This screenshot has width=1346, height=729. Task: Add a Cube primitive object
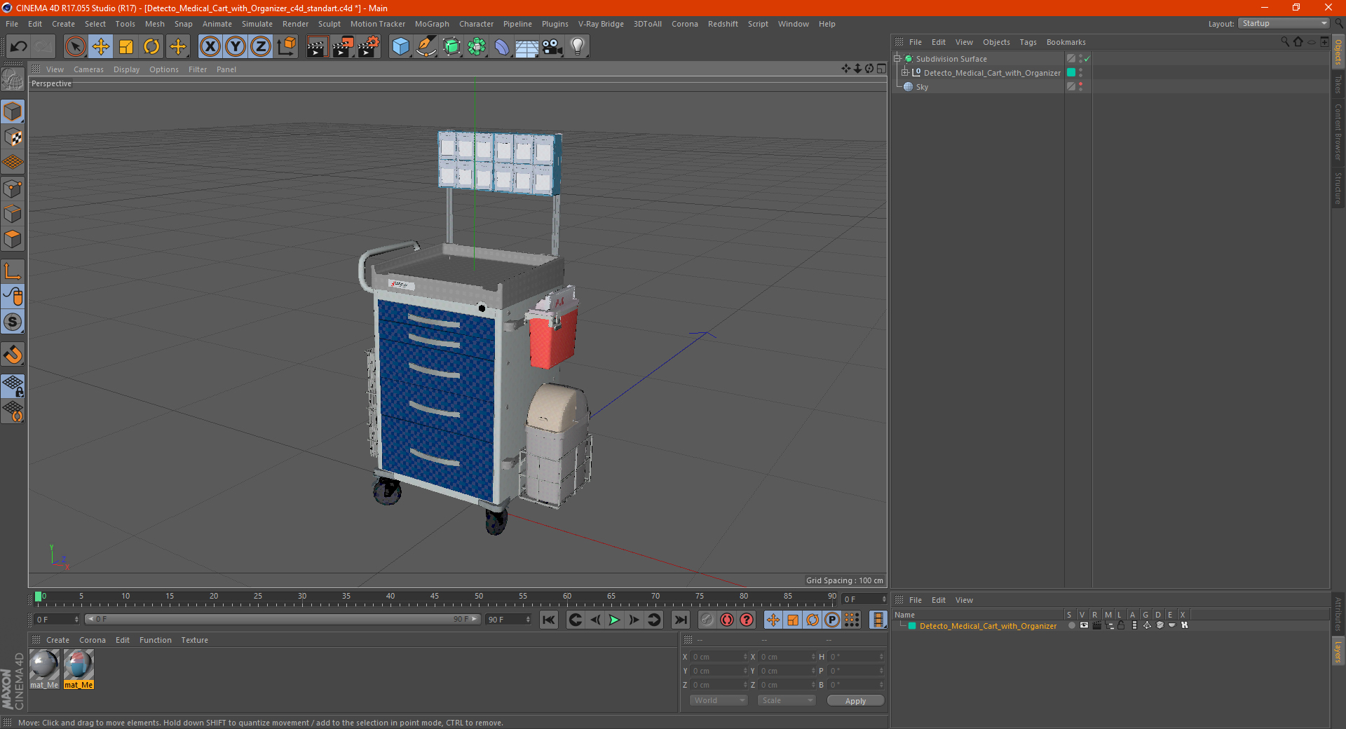400,47
